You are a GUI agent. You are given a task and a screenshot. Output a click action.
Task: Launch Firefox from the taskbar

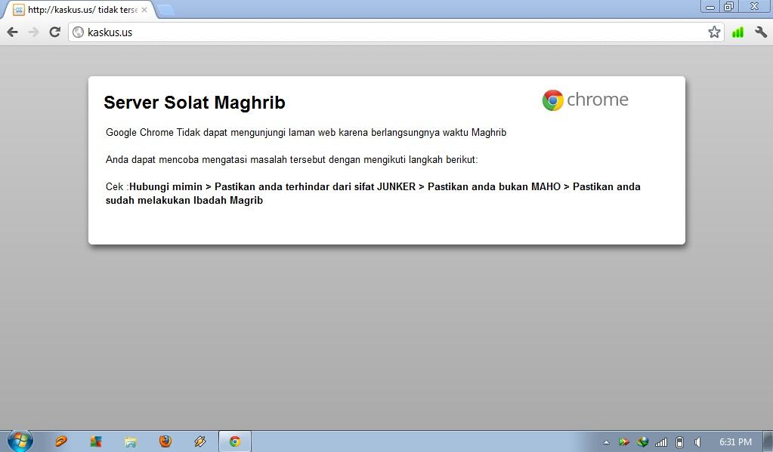coord(165,441)
